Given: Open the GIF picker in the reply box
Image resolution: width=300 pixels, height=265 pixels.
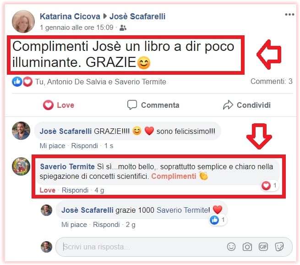Looking at the screenshot, I should [x=263, y=247].
